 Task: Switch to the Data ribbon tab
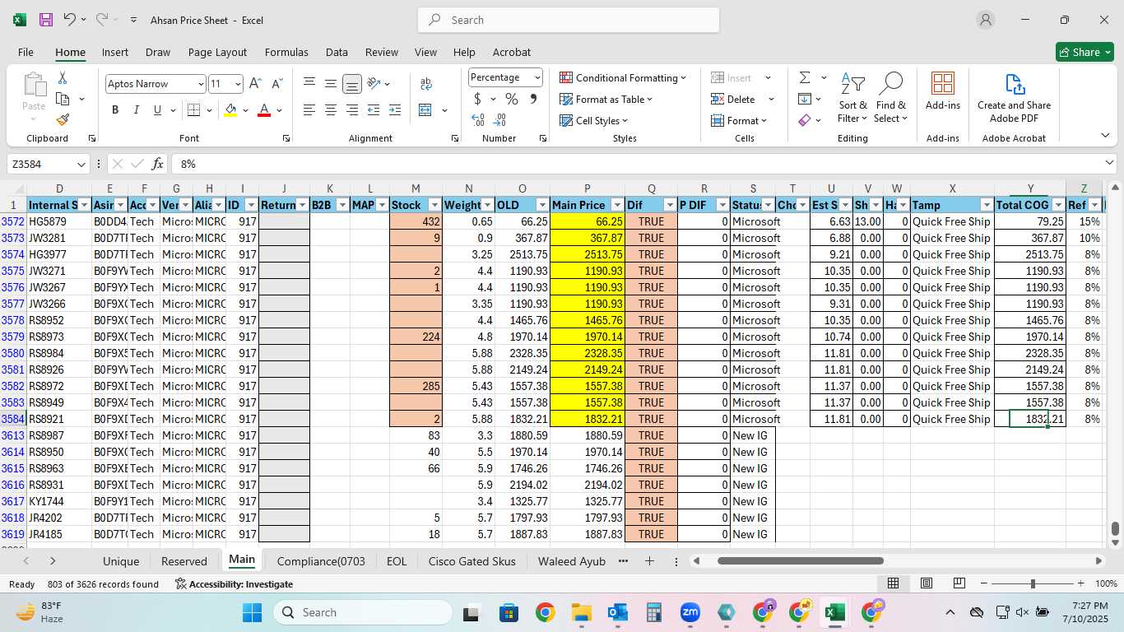click(x=337, y=52)
